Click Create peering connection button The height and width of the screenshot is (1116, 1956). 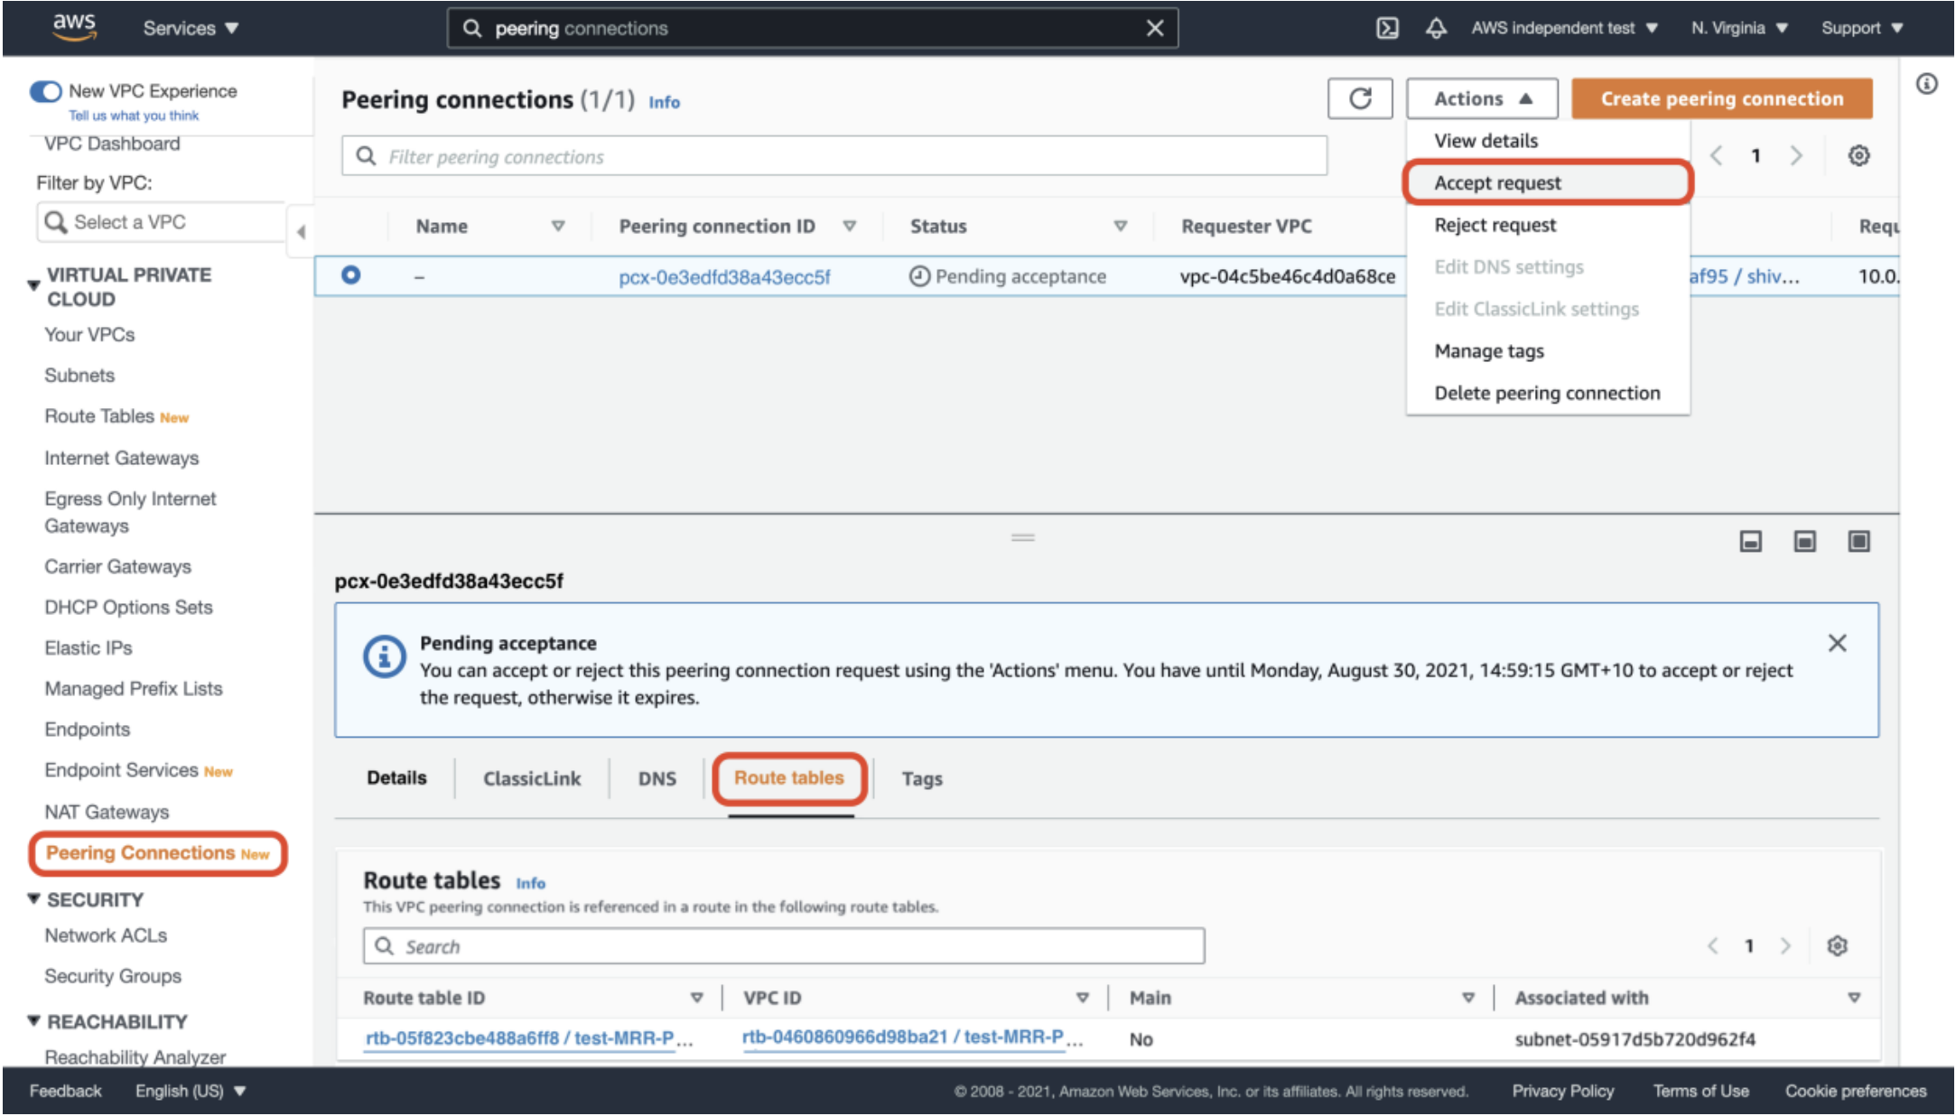click(1721, 98)
